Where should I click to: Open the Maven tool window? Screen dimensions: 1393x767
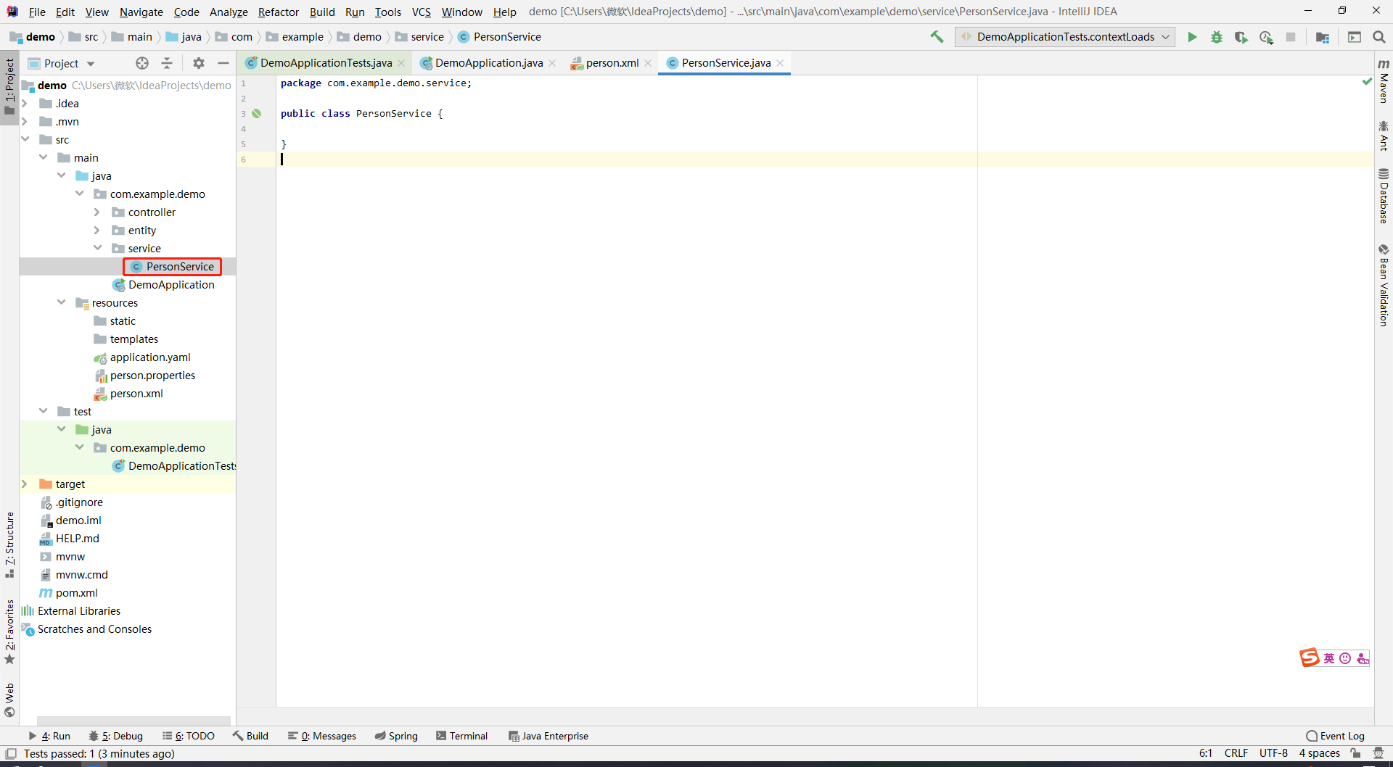(1384, 80)
